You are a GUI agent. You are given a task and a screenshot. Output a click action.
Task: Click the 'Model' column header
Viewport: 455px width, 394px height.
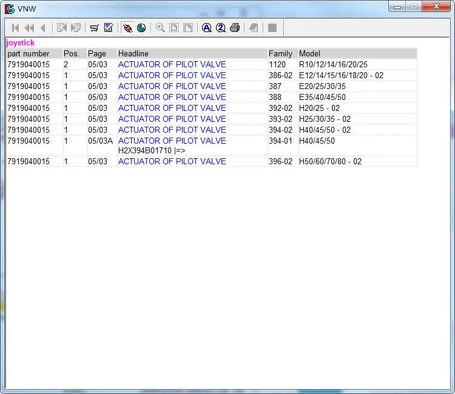pyautogui.click(x=357, y=53)
